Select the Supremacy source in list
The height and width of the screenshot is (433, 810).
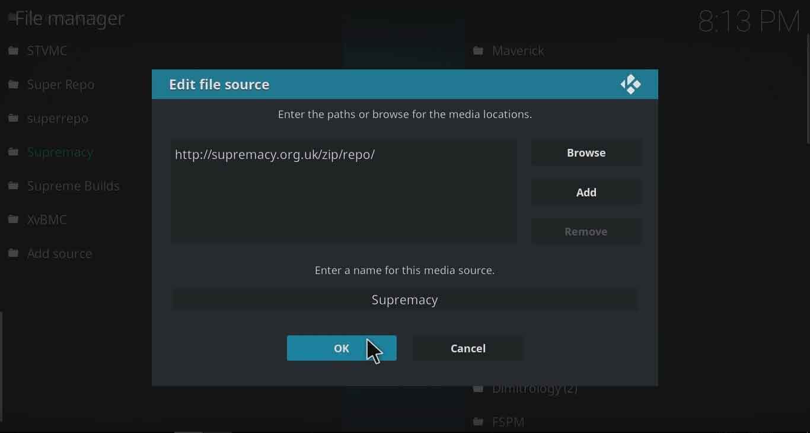coord(60,152)
